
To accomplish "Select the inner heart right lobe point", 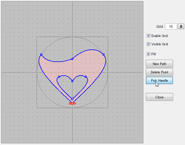I will [86, 77].
